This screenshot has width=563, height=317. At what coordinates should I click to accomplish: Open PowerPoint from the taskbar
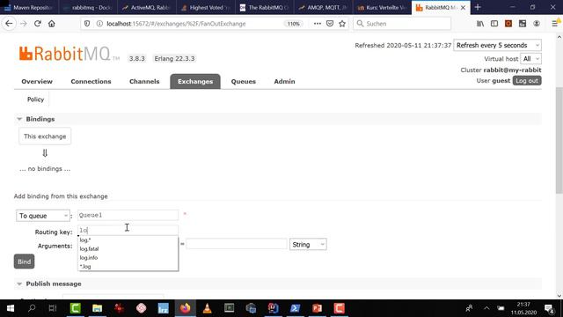pos(317,308)
